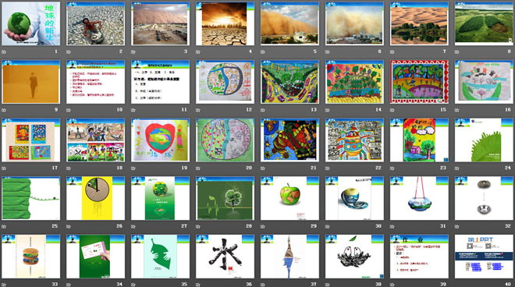This screenshot has width=515, height=287.
Task: Select slide 31 hanging earth basket poster
Action: point(419,198)
